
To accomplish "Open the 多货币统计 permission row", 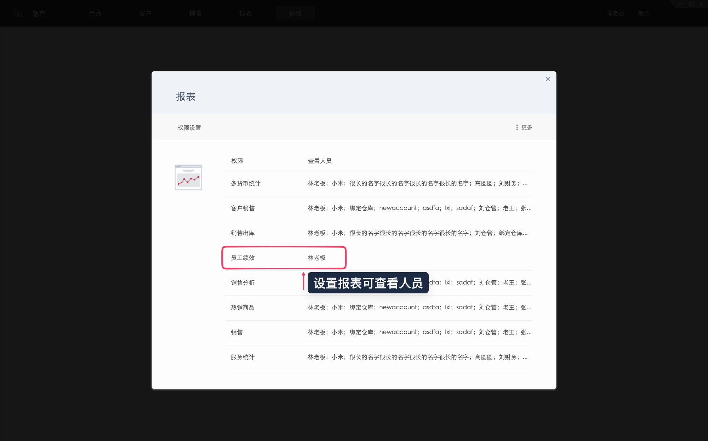I will tap(379, 184).
